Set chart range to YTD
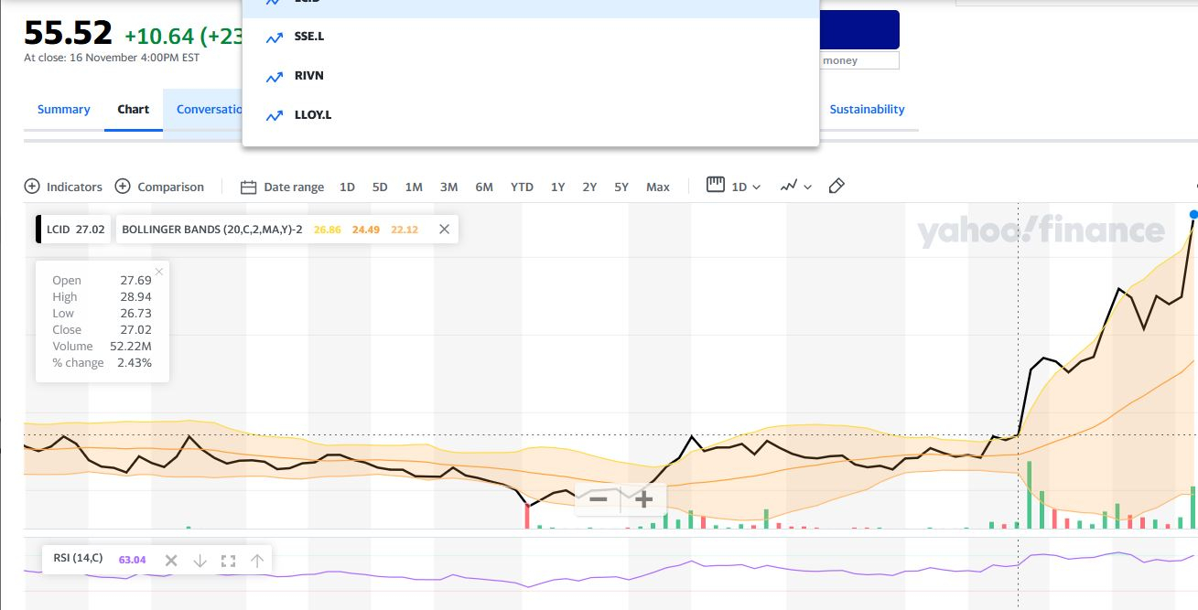 point(522,187)
